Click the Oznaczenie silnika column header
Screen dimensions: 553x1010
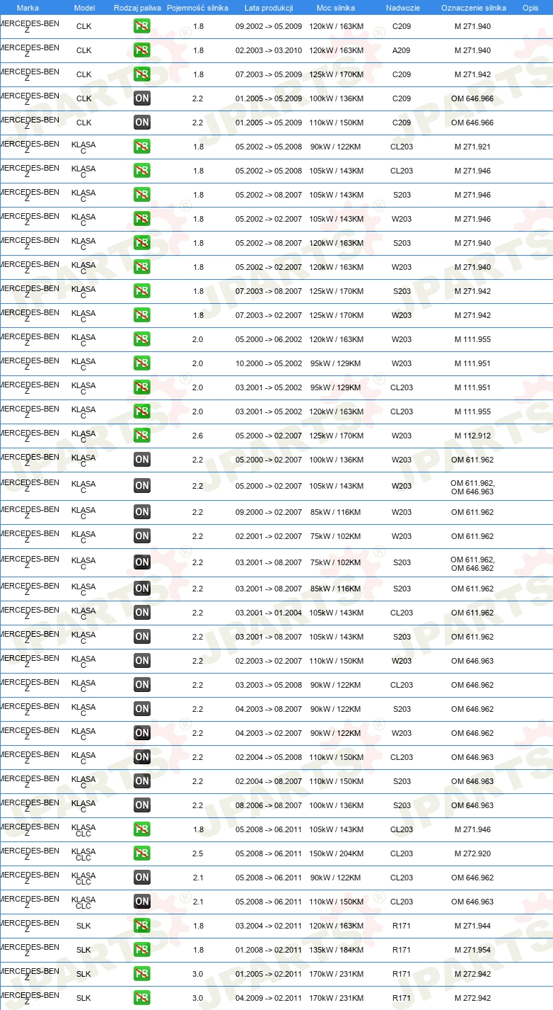(x=474, y=8)
